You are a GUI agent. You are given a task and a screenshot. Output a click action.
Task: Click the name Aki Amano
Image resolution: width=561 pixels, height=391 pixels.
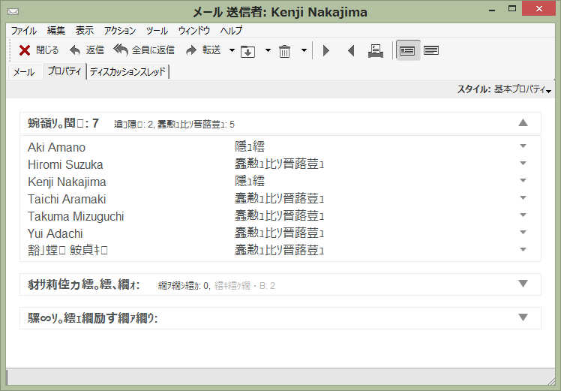pos(56,147)
